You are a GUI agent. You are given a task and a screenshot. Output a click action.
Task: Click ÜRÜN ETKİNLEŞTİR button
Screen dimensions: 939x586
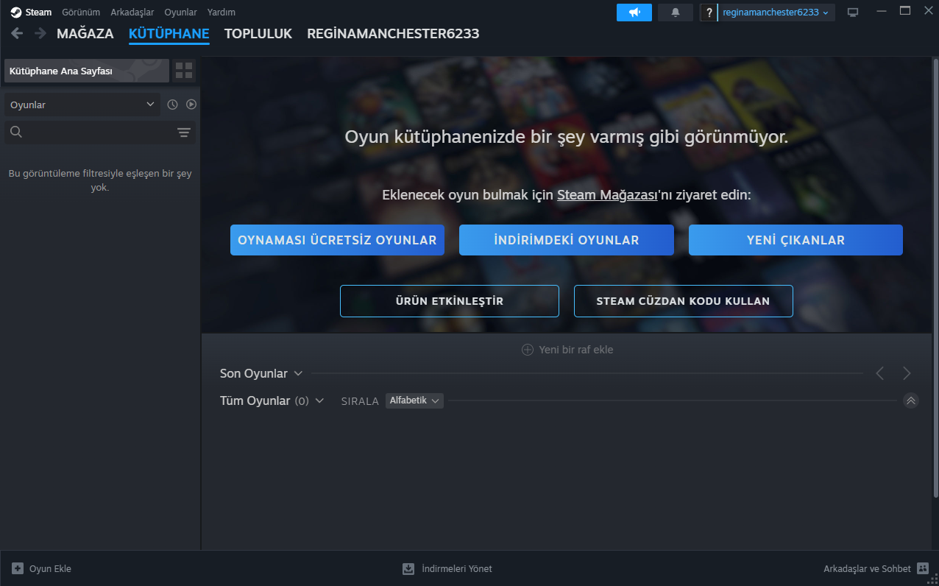pos(450,301)
